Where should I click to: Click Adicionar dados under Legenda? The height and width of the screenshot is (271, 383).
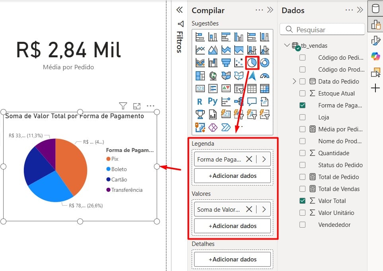click(x=232, y=175)
